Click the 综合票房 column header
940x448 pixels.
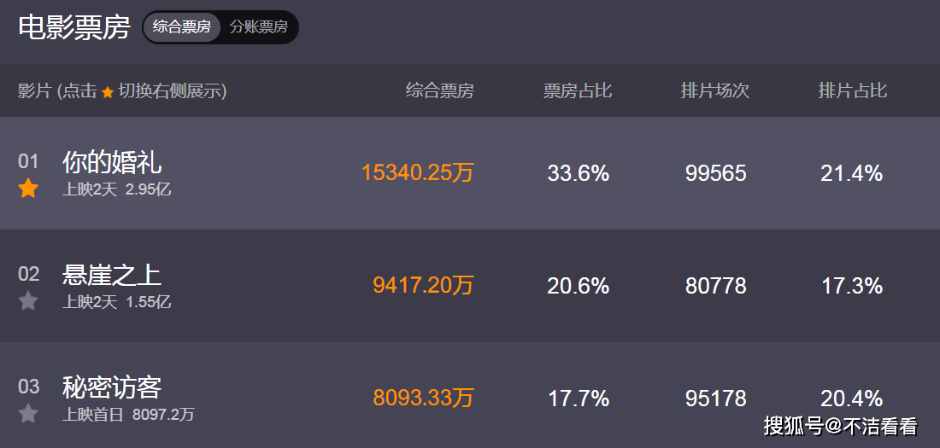[x=439, y=91]
